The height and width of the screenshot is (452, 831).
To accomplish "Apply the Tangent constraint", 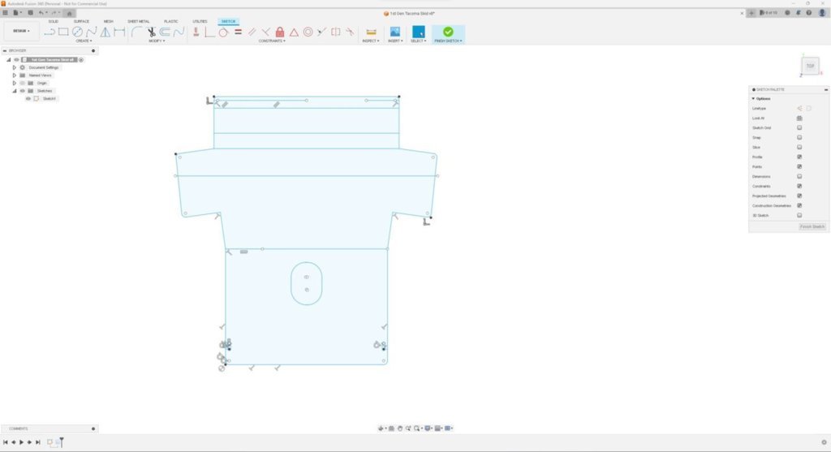I will tap(223, 32).
